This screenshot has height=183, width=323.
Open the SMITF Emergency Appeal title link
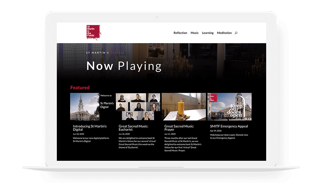[x=229, y=126]
